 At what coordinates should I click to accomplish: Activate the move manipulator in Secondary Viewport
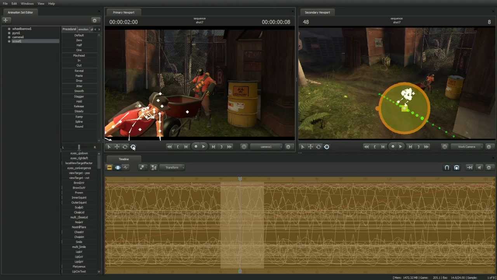[311, 147]
